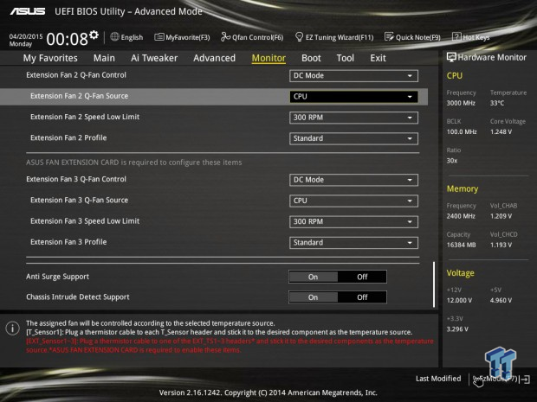Image resolution: width=537 pixels, height=402 pixels.
Task: Click the Hot Keys question mark icon
Action: (x=456, y=36)
